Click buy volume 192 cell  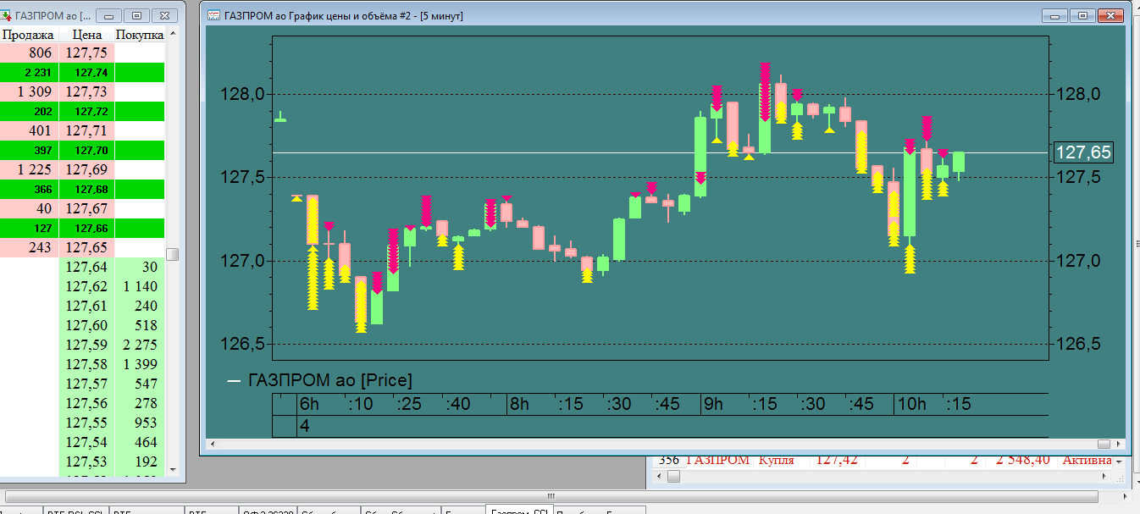point(140,461)
